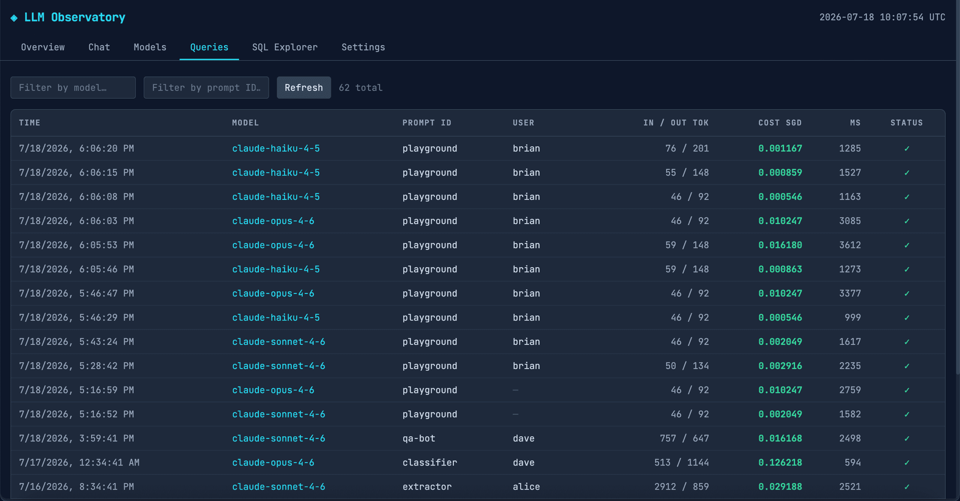Open claude-sonnet-4-6 link in 5:43:24 PM row
This screenshot has width=960, height=501.
tap(278, 342)
